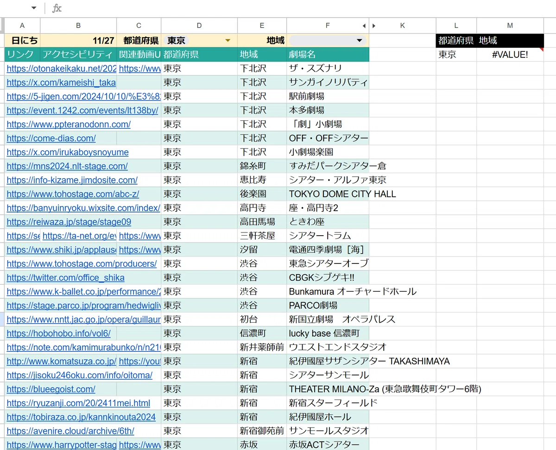This screenshot has height=450, width=556.
Task: Open the 東京 prefecture dropdown in D1
Action: (227, 41)
